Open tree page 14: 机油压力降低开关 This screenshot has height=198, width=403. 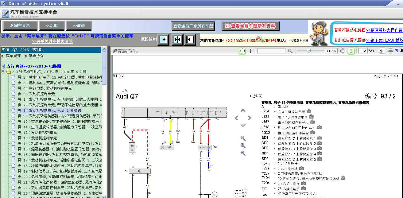click(x=59, y=143)
